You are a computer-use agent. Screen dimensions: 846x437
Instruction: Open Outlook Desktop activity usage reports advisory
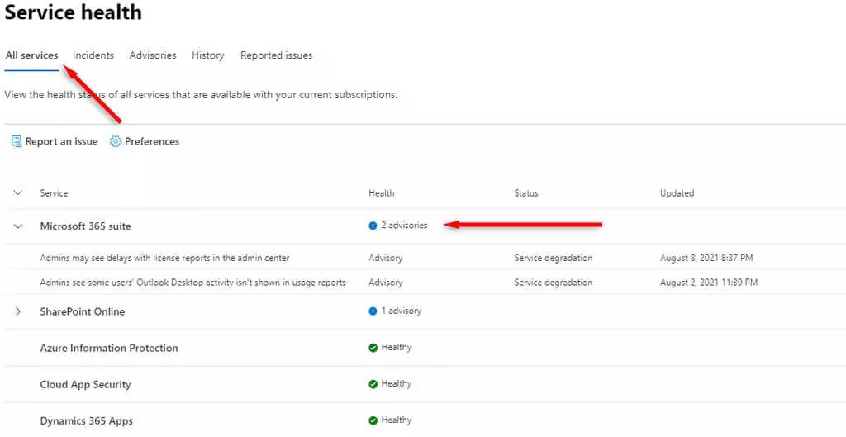(x=192, y=283)
